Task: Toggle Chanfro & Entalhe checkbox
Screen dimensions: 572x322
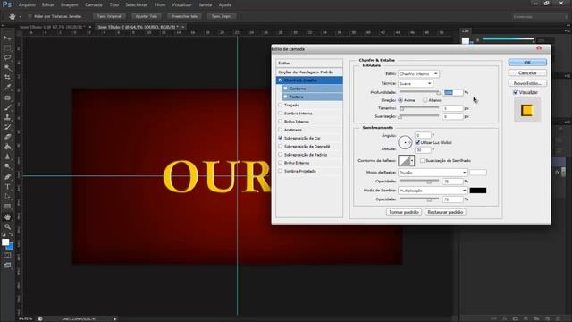Action: pos(280,80)
